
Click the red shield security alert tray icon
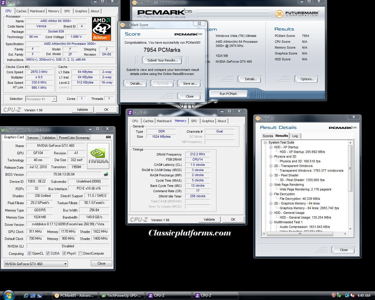click(333, 295)
